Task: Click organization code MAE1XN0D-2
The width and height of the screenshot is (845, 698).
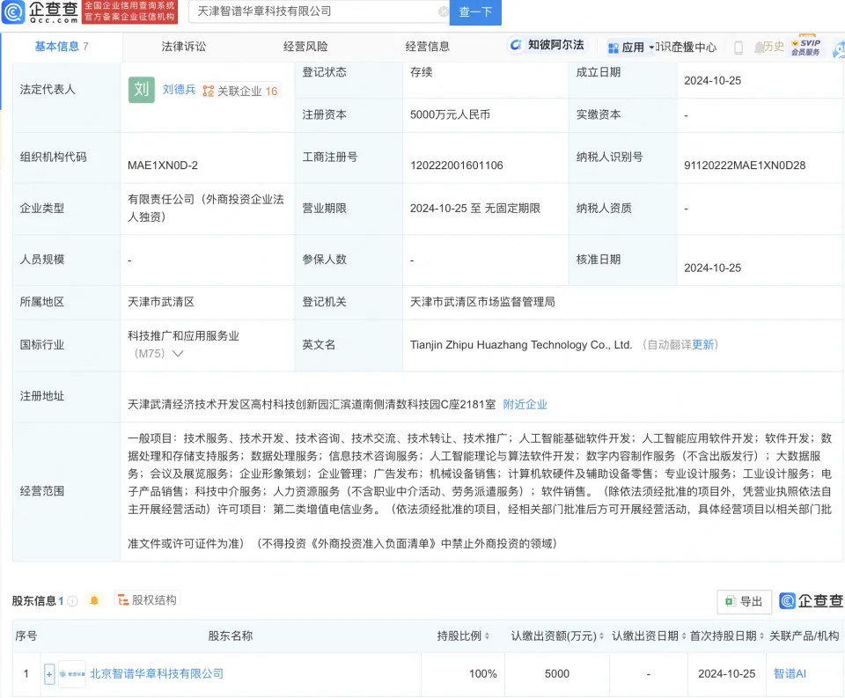Action: (163, 165)
